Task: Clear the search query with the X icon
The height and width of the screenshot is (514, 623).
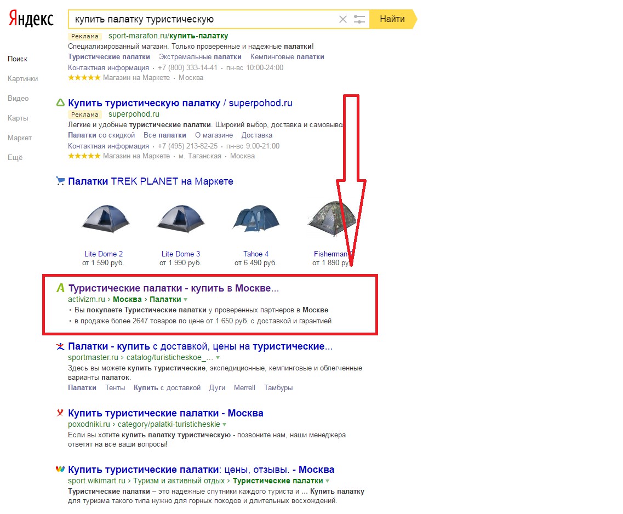Action: coord(343,19)
